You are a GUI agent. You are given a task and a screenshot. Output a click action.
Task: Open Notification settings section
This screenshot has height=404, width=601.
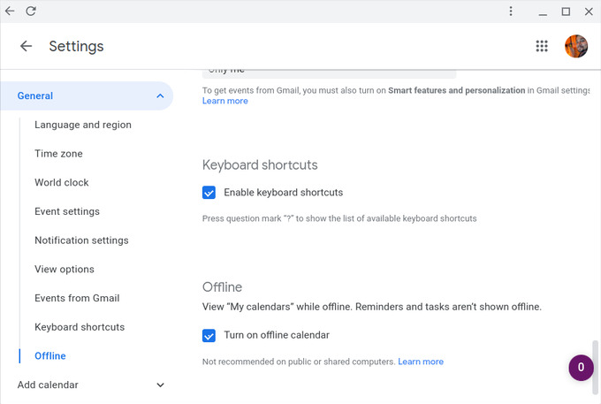(81, 240)
